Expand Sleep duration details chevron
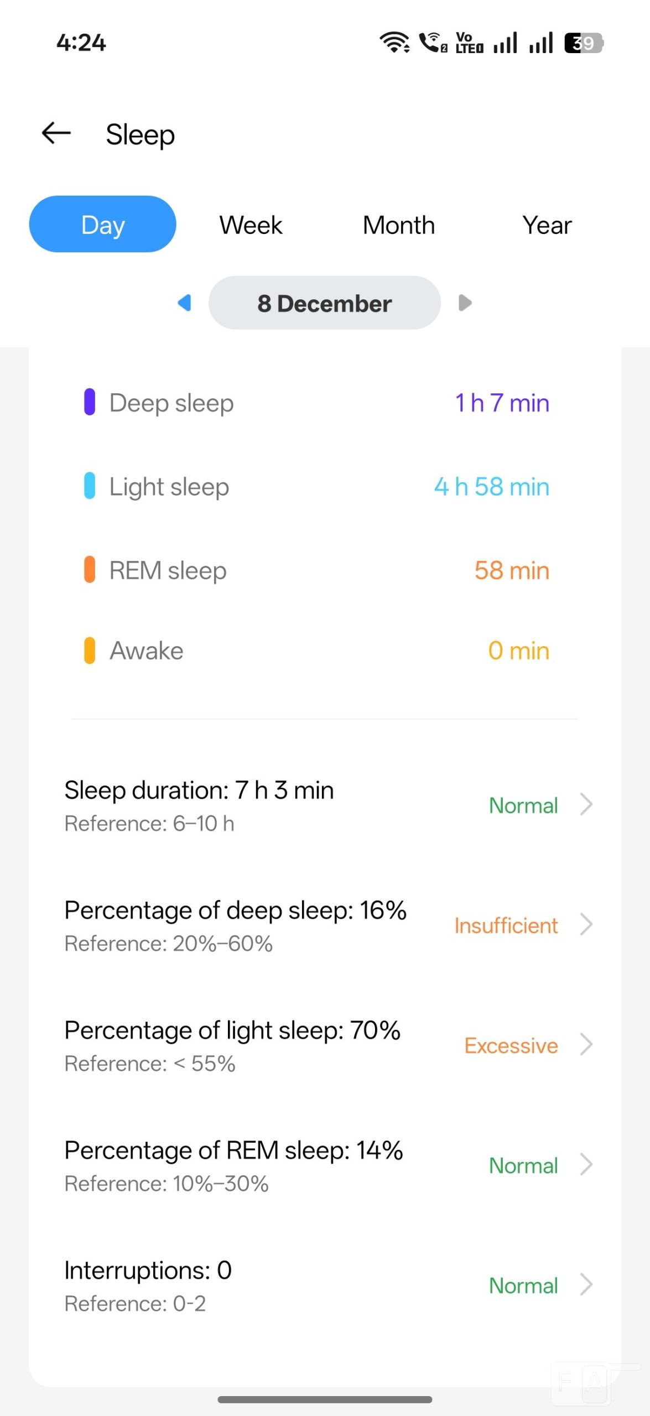 pos(586,804)
